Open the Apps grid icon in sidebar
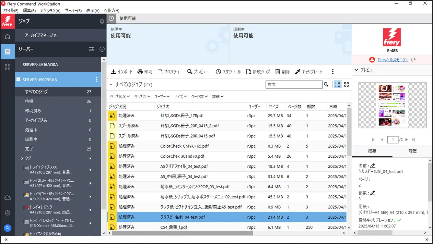This screenshot has height=244, width=433. point(7,67)
